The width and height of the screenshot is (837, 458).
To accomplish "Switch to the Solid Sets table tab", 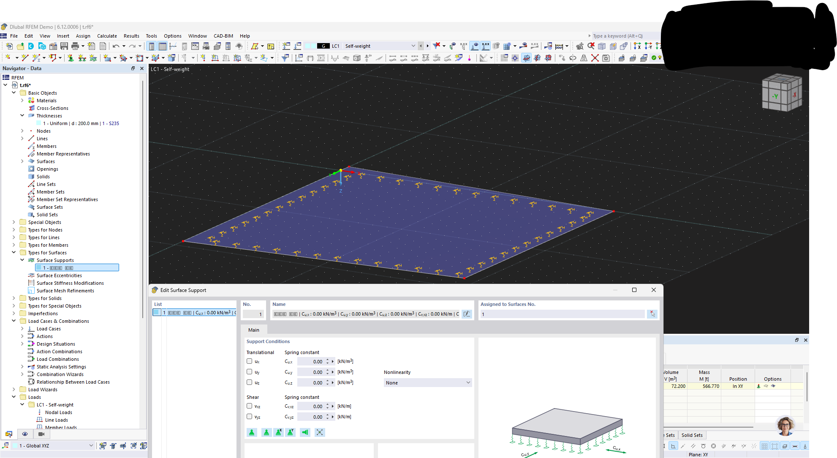I will coord(692,435).
